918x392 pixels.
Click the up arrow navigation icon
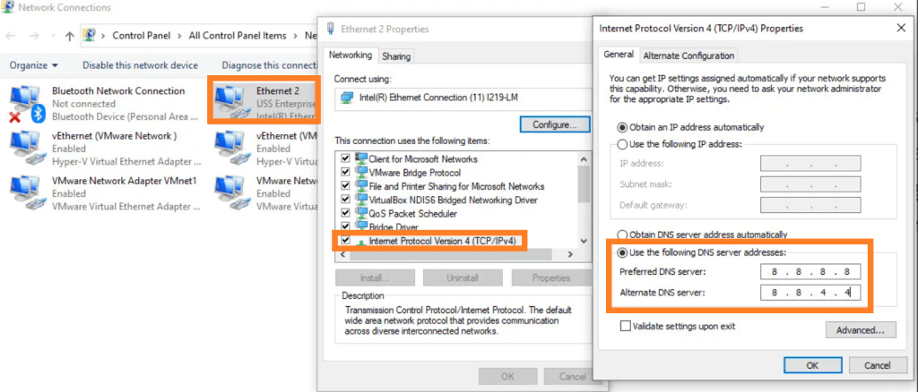tap(70, 36)
